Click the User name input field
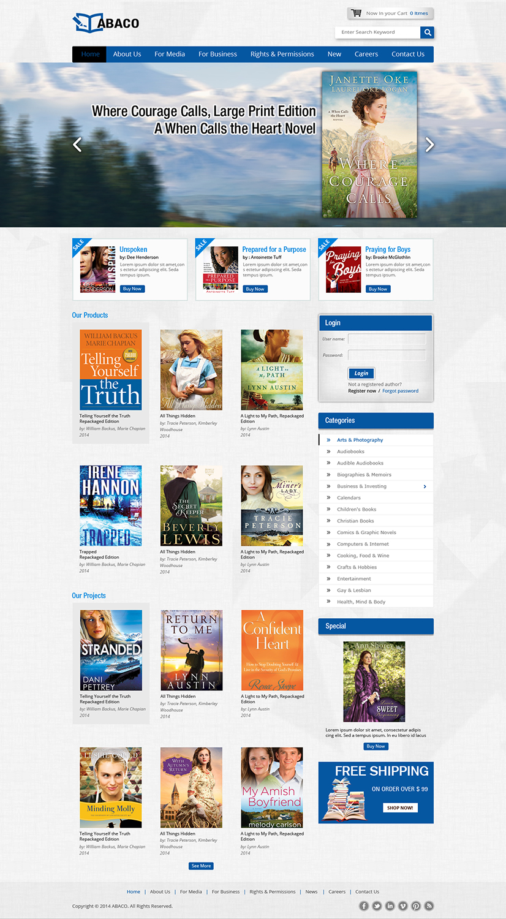 (x=388, y=338)
